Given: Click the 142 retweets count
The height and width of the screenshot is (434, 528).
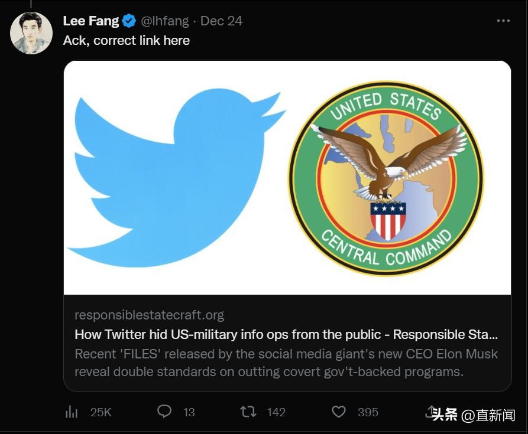Looking at the screenshot, I should pos(276,412).
